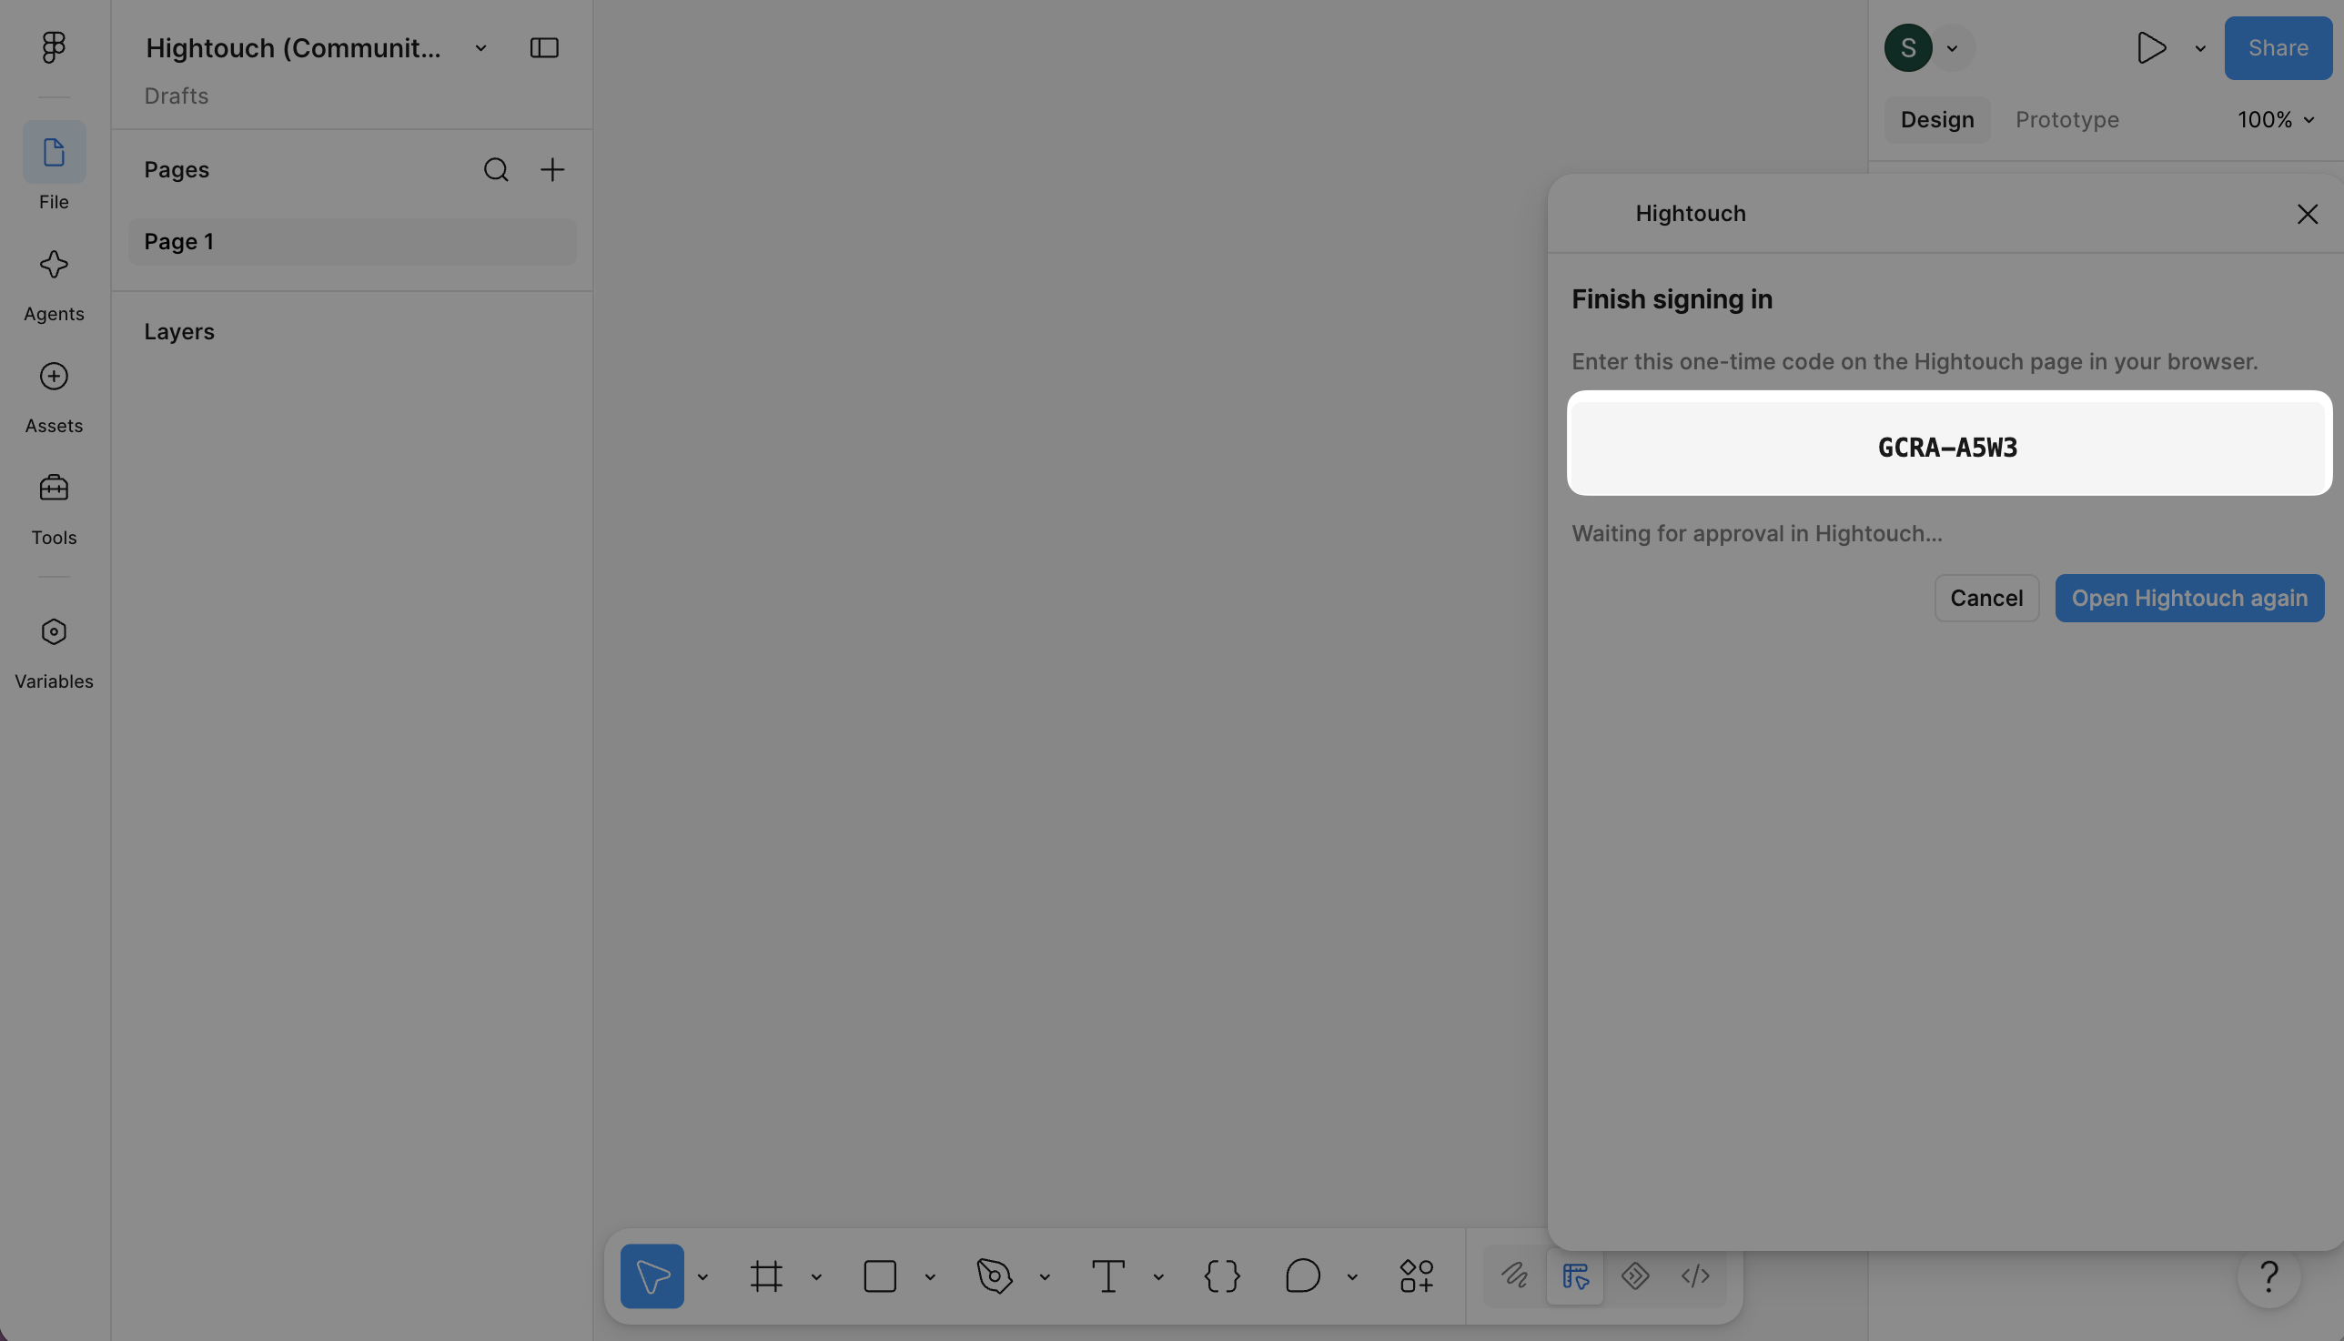Select Page 1 in pages list
The height and width of the screenshot is (1341, 2344).
[352, 241]
